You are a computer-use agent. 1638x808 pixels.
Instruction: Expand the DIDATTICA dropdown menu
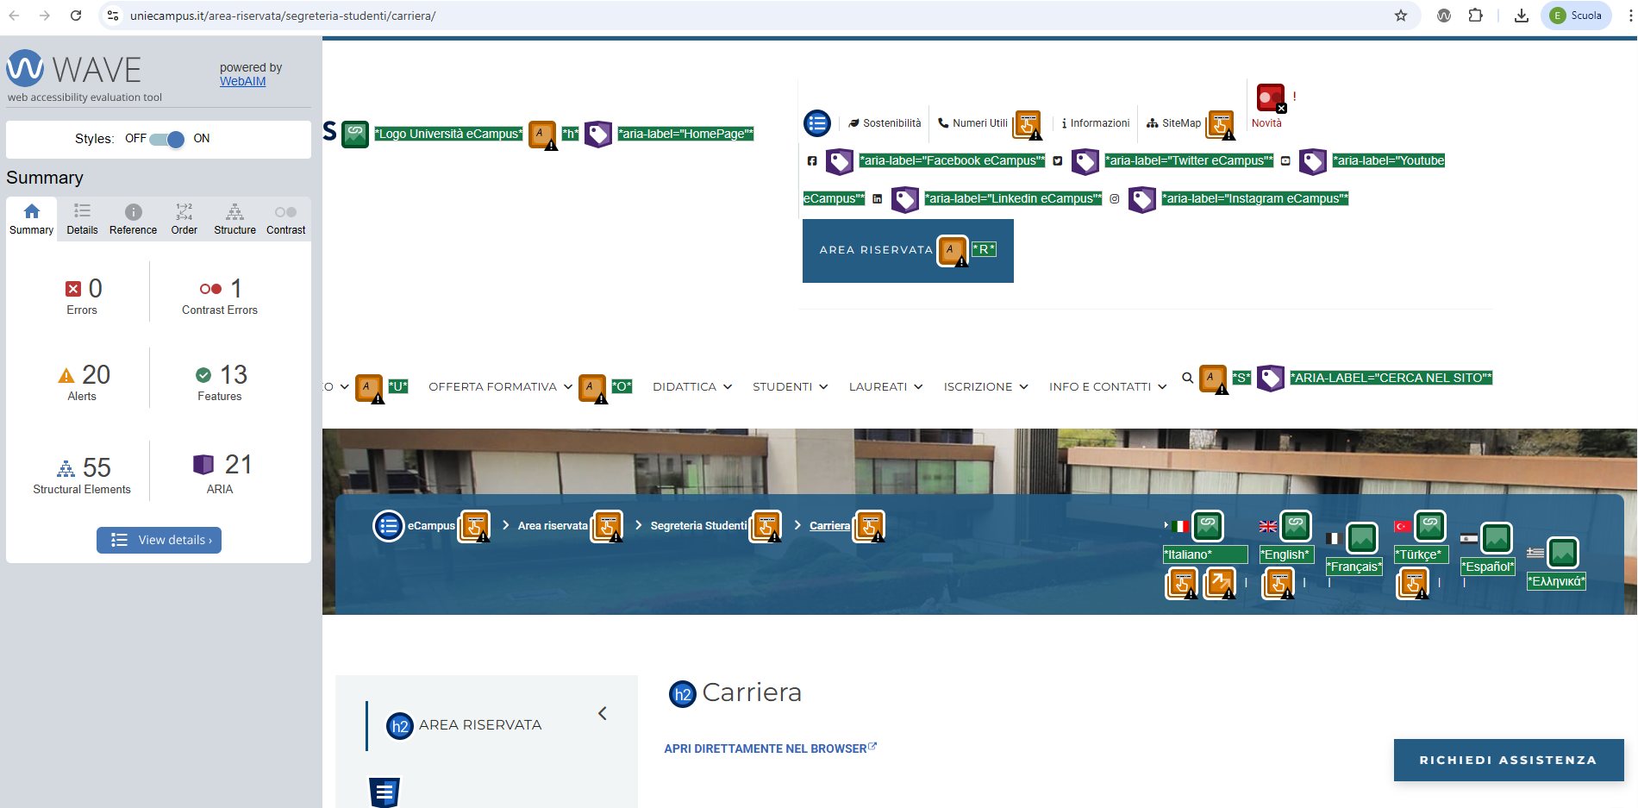[691, 387]
